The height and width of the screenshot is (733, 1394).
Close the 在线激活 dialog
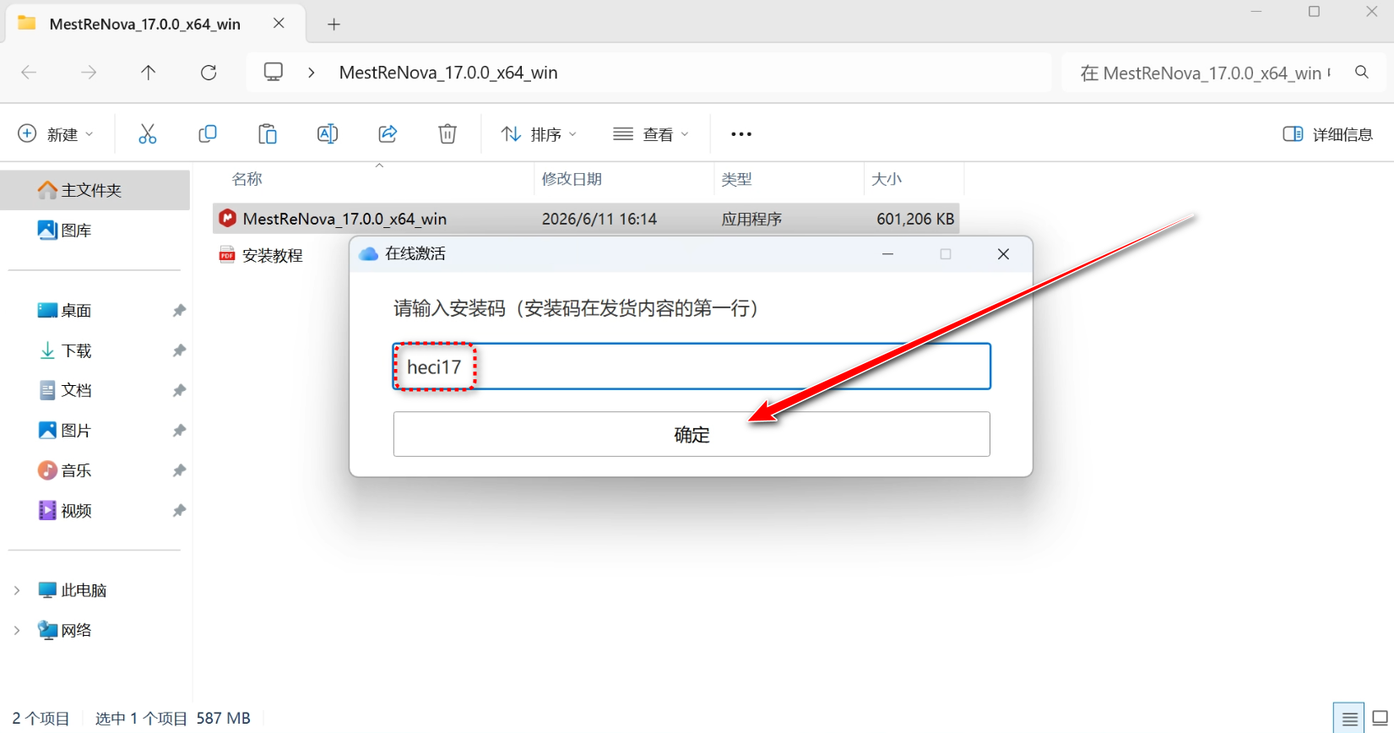pos(1003,254)
